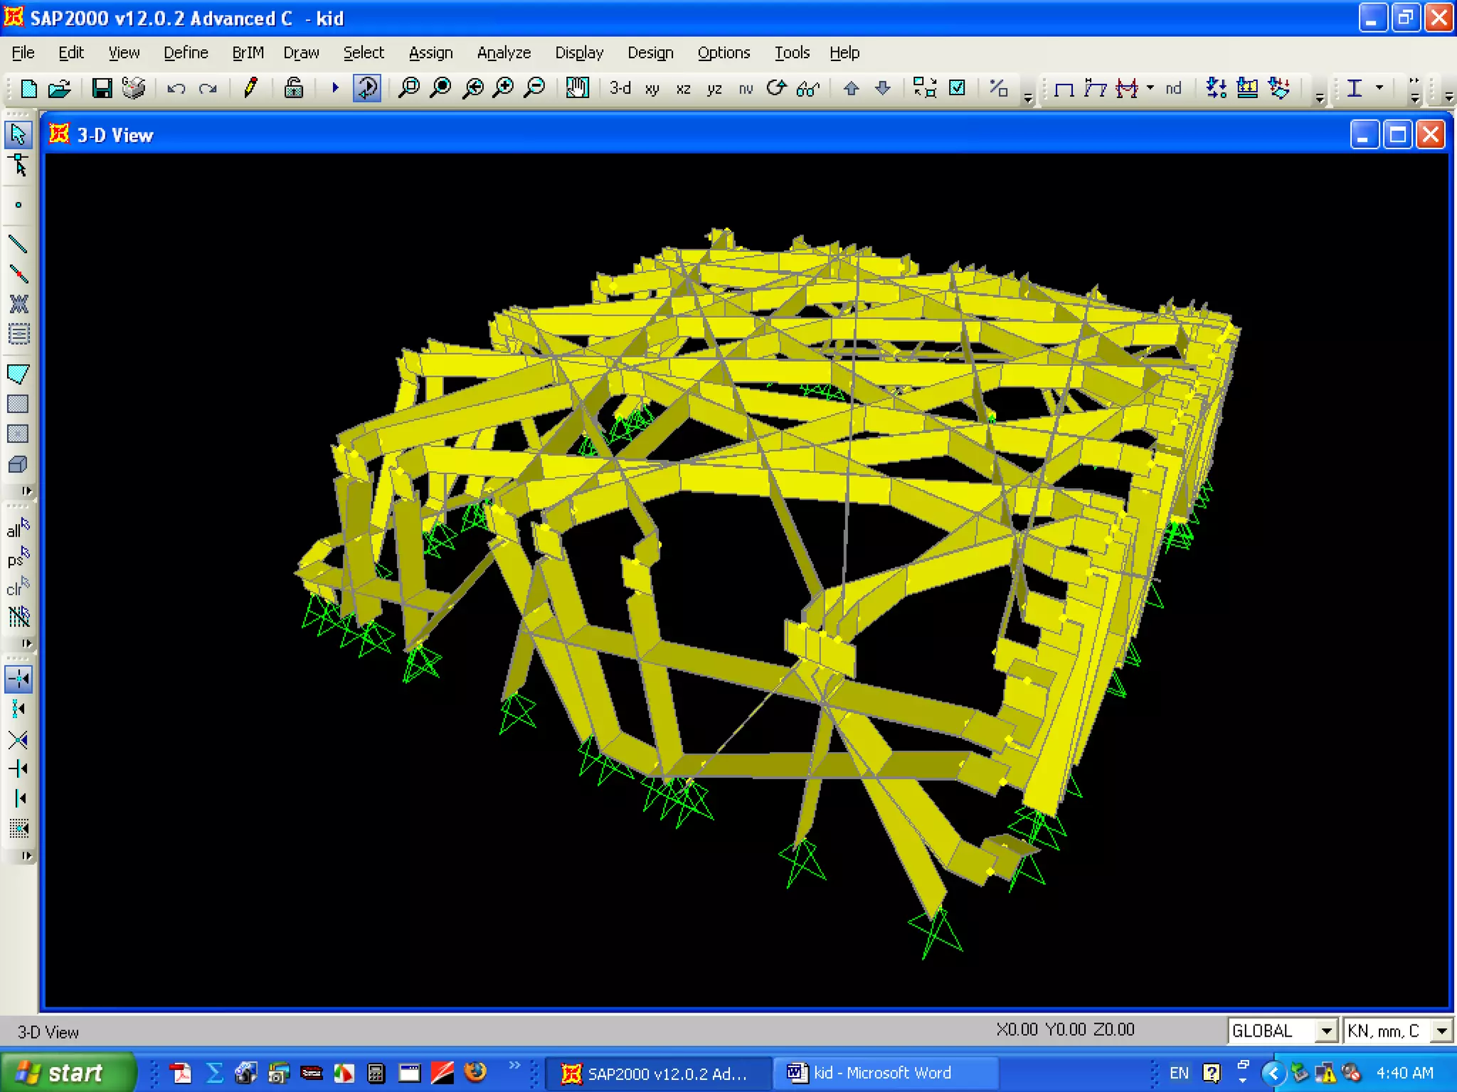Open the Analyze menu
The image size is (1457, 1092).
(504, 53)
